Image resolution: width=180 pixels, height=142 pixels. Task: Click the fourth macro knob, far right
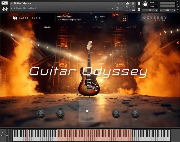136,114
